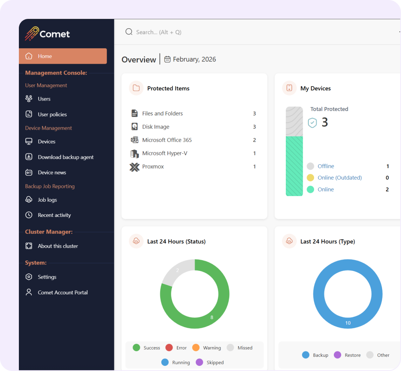Screen dimensions: 401x371
Task: Toggle the Success legend item
Action: click(x=147, y=348)
